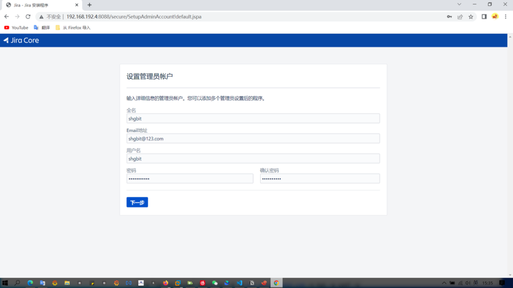
Task: Click the Email地址 input field
Action: click(253, 139)
